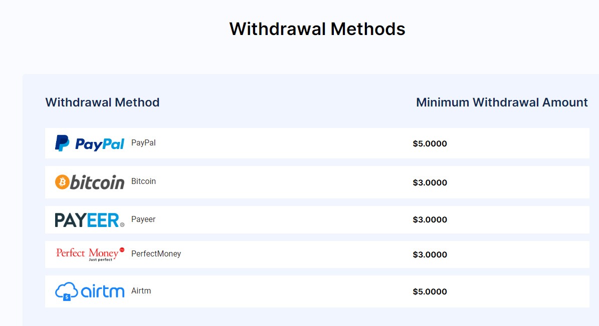
Task: Click PerfectMoney's $3.0000 minimum amount
Action: point(430,254)
